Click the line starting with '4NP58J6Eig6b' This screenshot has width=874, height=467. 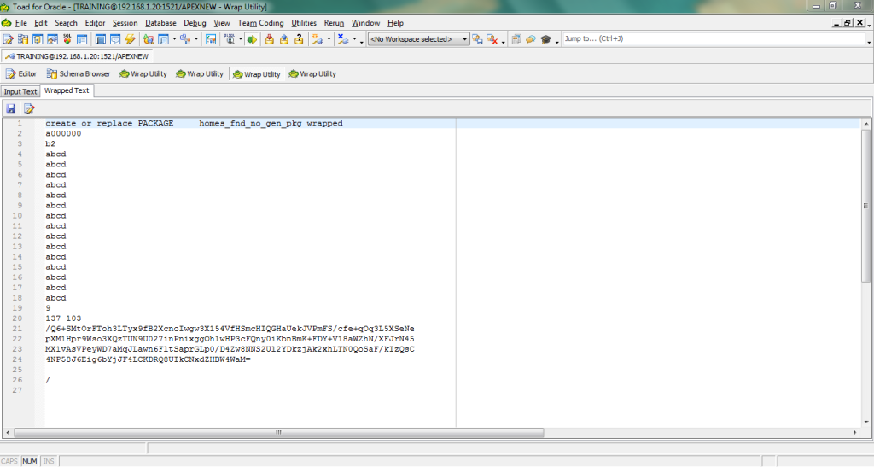[148, 359]
